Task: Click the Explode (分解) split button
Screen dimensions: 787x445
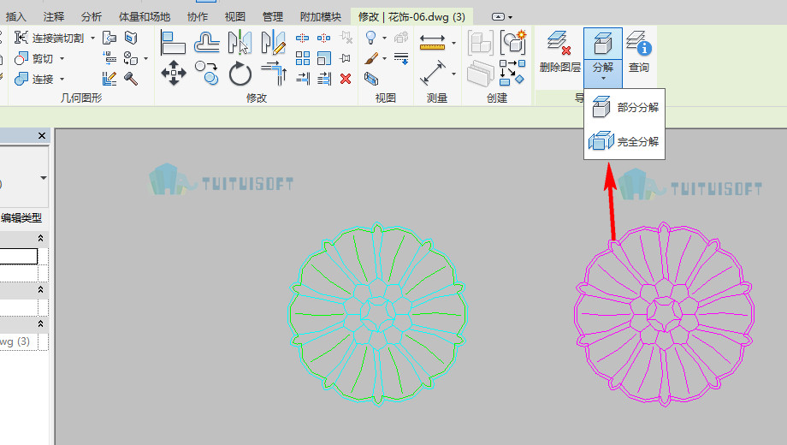Action: tap(603, 57)
